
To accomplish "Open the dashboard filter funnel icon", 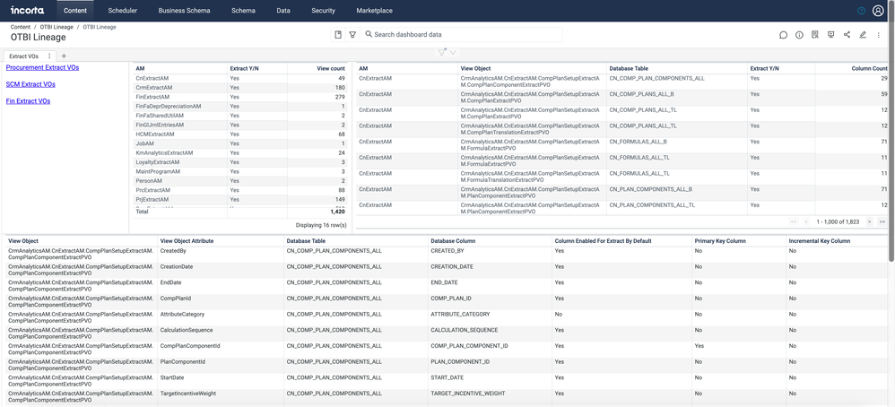I will point(352,35).
